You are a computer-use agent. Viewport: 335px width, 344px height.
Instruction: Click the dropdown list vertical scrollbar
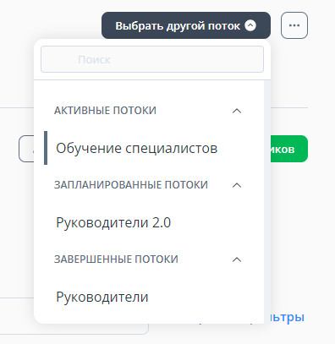(267, 201)
